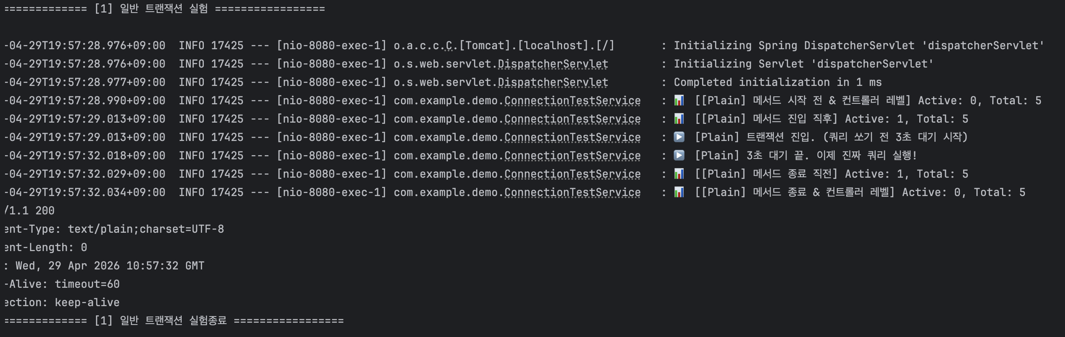Click the play icon before '3초 대기 끝'
The width and height of the screenshot is (1065, 337).
click(x=679, y=156)
